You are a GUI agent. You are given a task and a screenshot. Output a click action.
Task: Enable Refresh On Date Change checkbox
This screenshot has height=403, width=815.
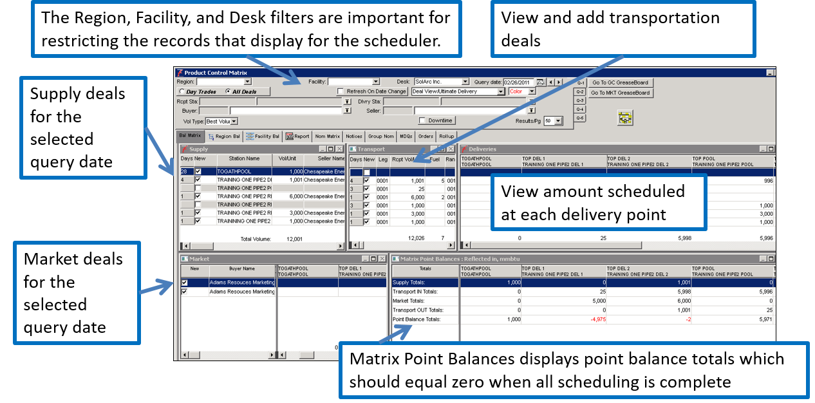[x=341, y=92]
